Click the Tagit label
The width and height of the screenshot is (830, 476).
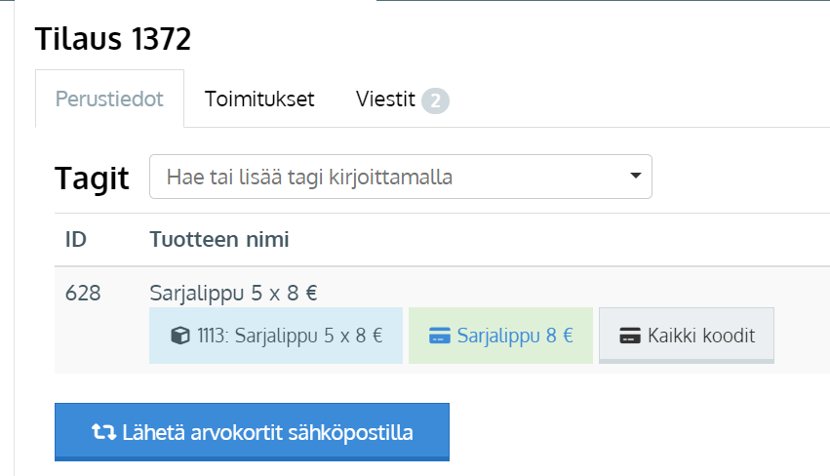(x=92, y=178)
